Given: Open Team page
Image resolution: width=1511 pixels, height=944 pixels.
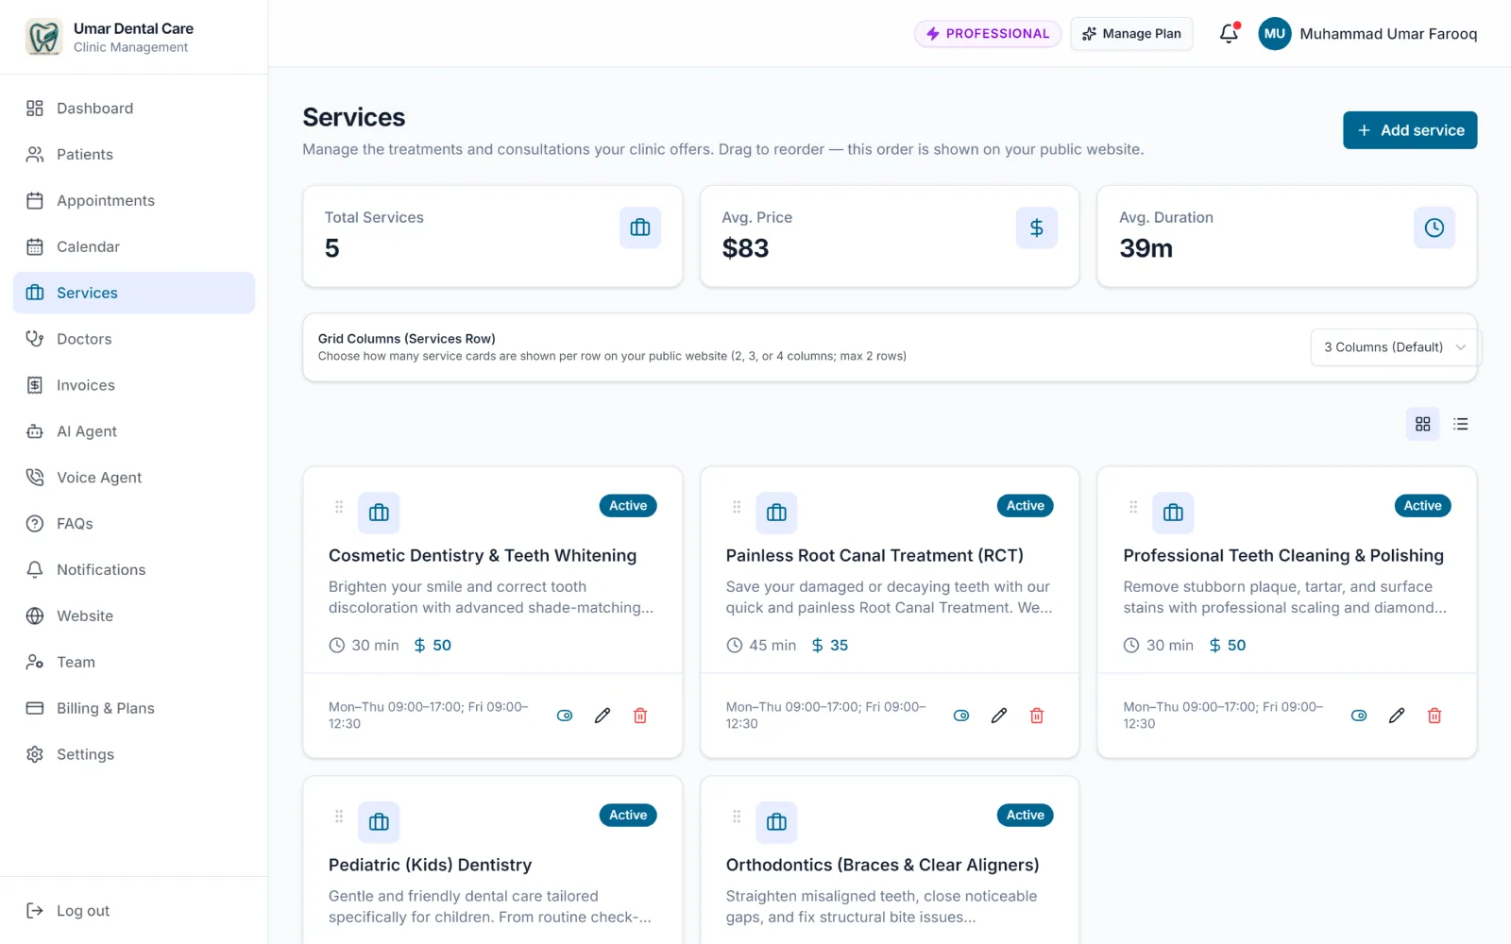Looking at the screenshot, I should click(x=134, y=663).
